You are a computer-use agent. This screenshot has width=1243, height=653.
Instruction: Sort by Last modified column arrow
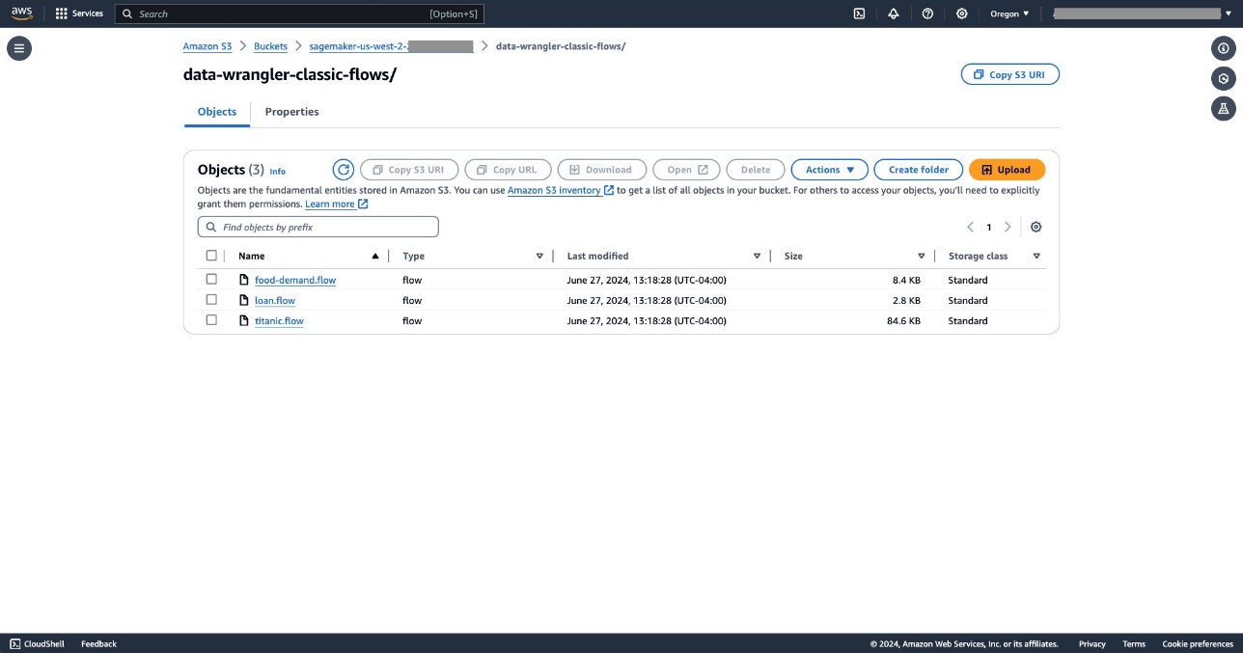pos(757,256)
